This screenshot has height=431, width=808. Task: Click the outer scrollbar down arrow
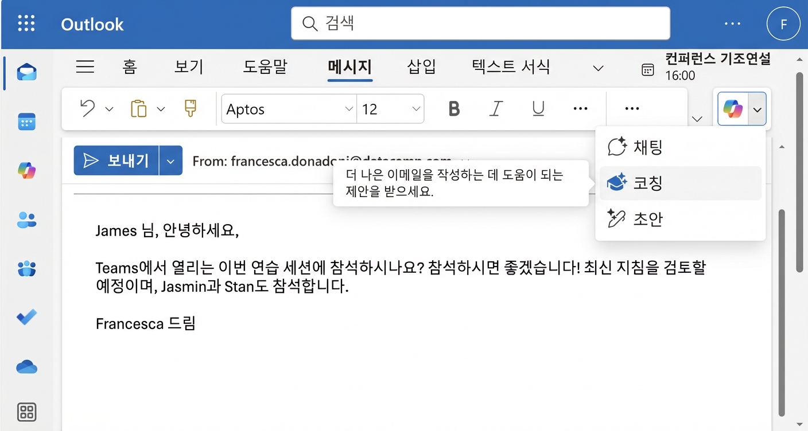(x=800, y=425)
